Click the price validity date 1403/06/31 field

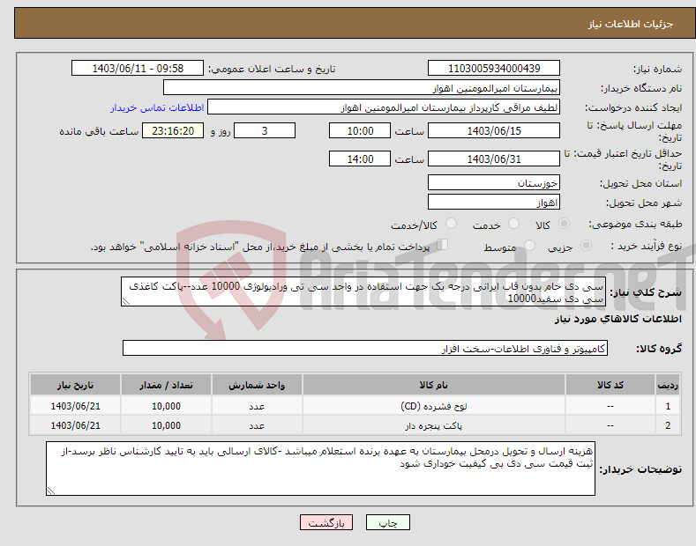point(494,159)
